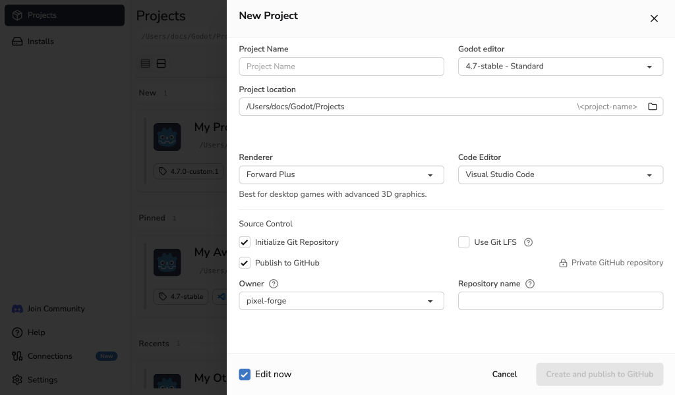Click the 'New' section header text
Screen dimensions: 675x395
[147, 93]
